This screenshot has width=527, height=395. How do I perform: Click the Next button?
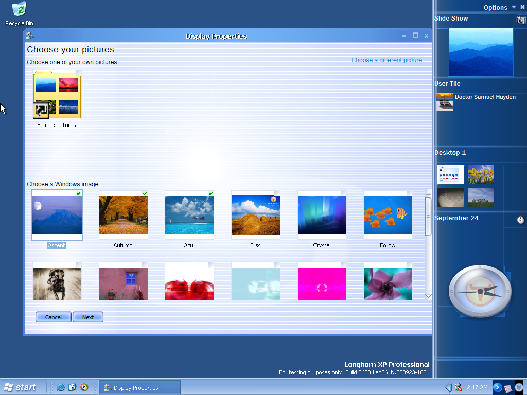click(x=88, y=317)
